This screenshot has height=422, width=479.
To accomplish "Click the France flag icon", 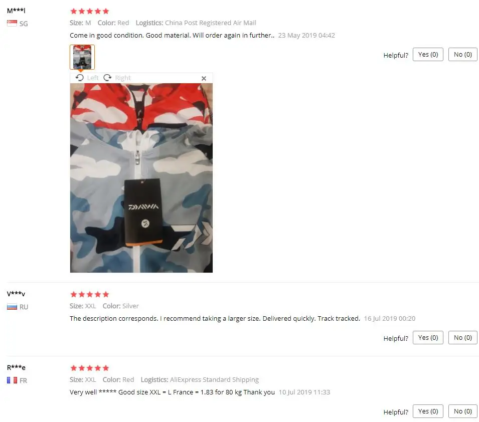I will coord(12,380).
